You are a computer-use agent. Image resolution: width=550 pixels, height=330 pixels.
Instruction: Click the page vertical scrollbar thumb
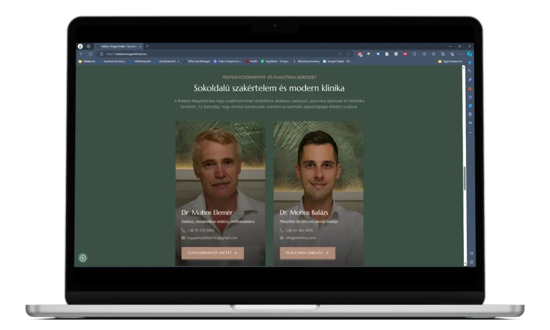coord(464,178)
